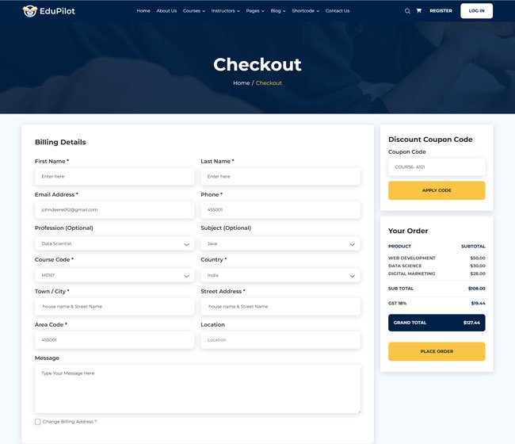Expand the Shortcode menu
The height and width of the screenshot is (444, 515).
306,11
